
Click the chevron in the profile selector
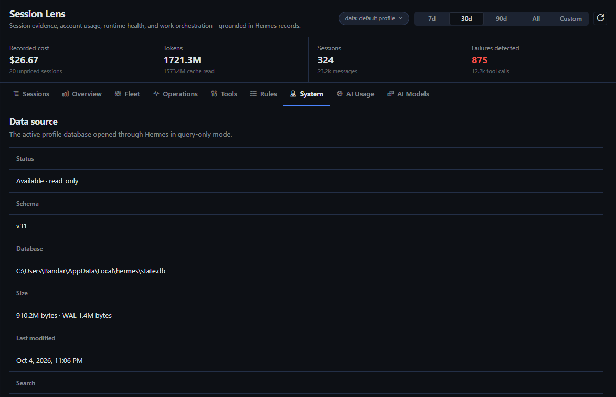click(x=401, y=18)
